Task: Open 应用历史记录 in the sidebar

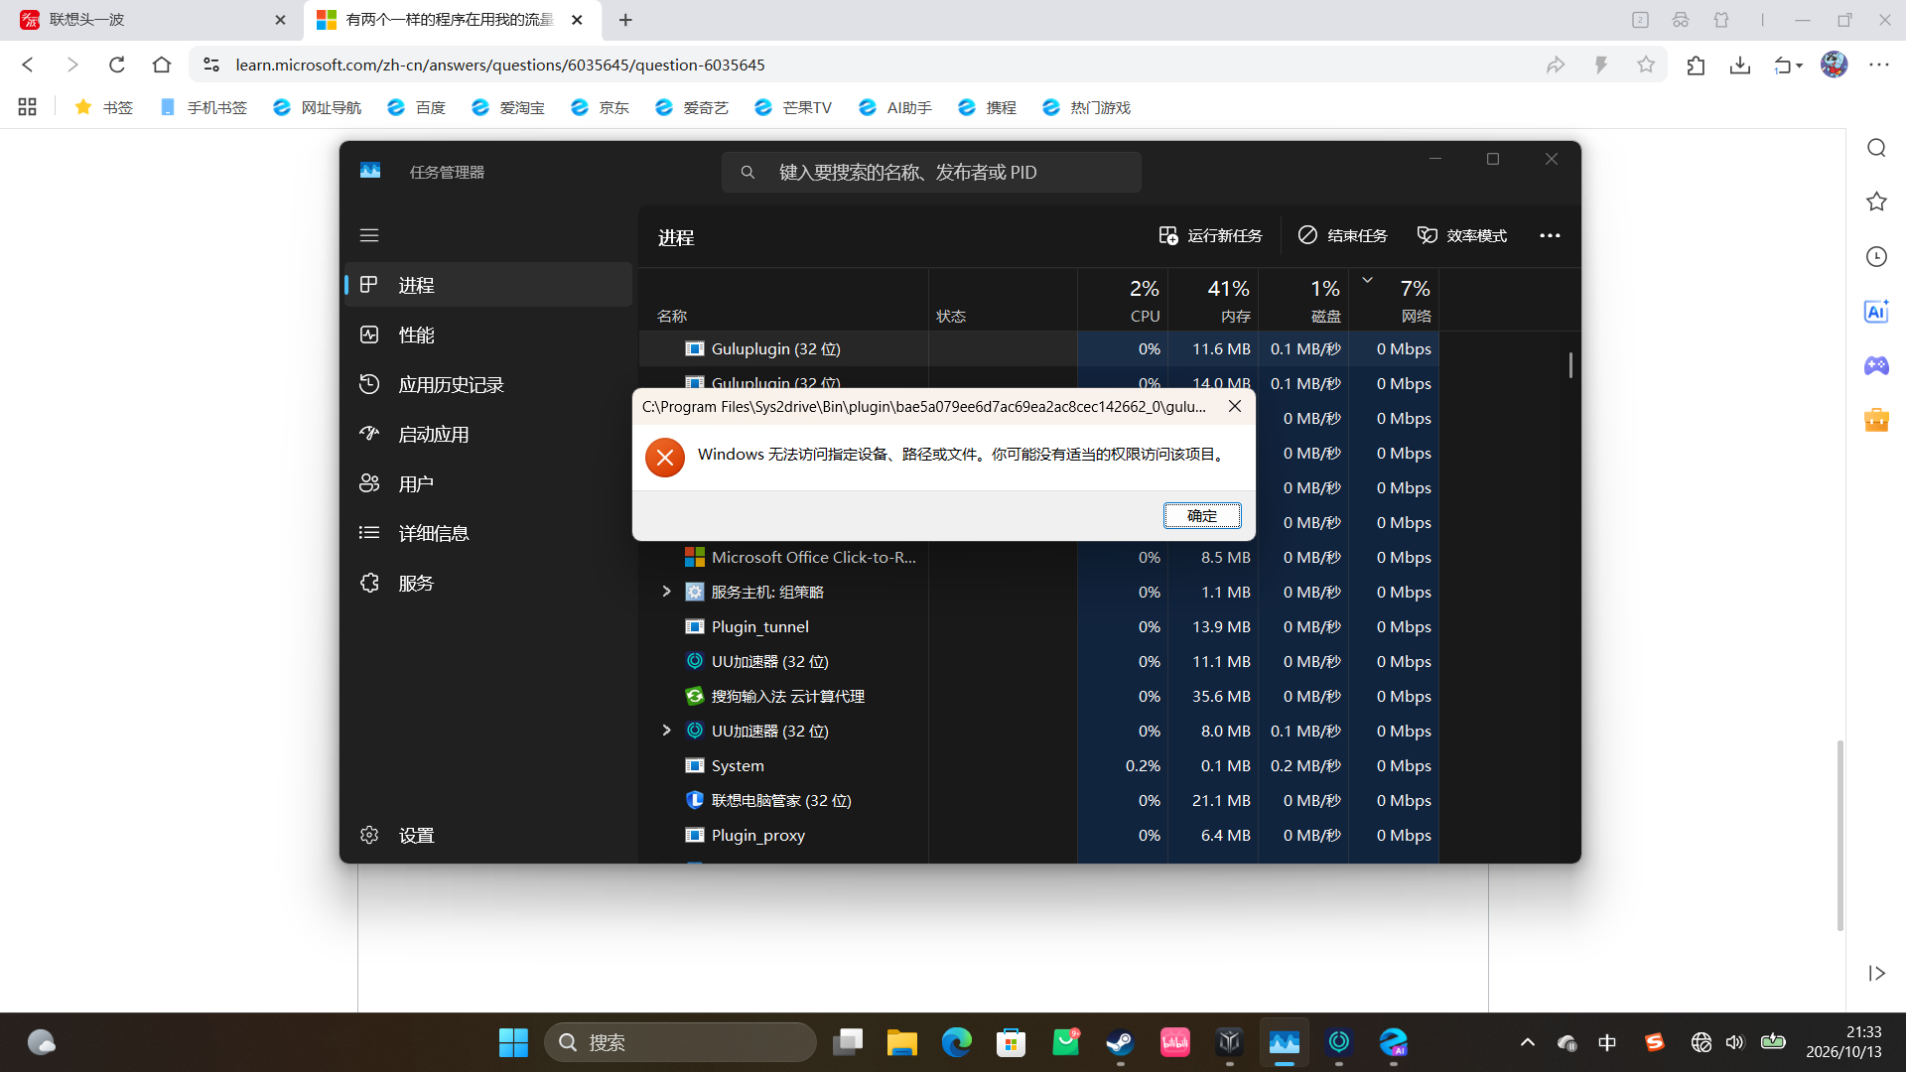Action: (487, 384)
